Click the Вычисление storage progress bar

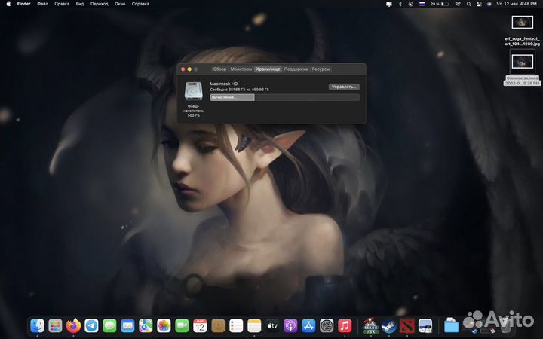284,97
